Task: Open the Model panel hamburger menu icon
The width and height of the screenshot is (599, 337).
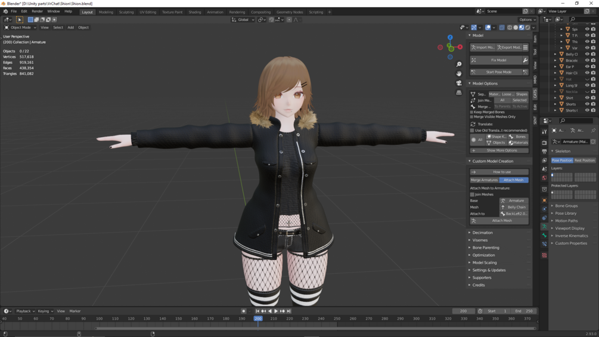Action: pyautogui.click(x=525, y=47)
